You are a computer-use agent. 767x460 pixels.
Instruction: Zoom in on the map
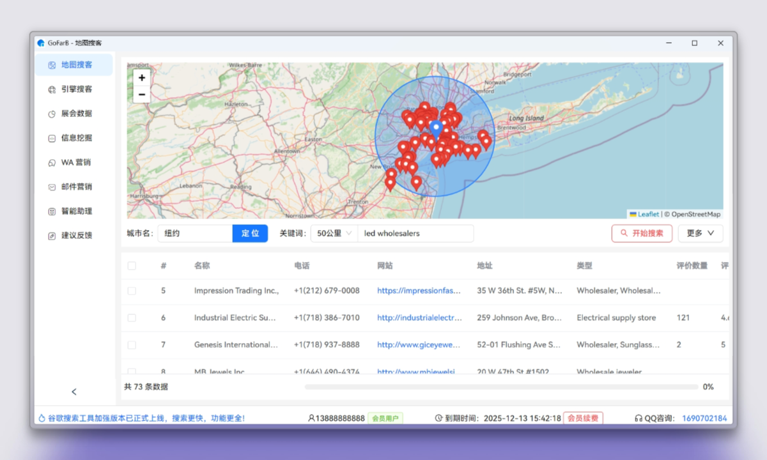click(x=142, y=78)
